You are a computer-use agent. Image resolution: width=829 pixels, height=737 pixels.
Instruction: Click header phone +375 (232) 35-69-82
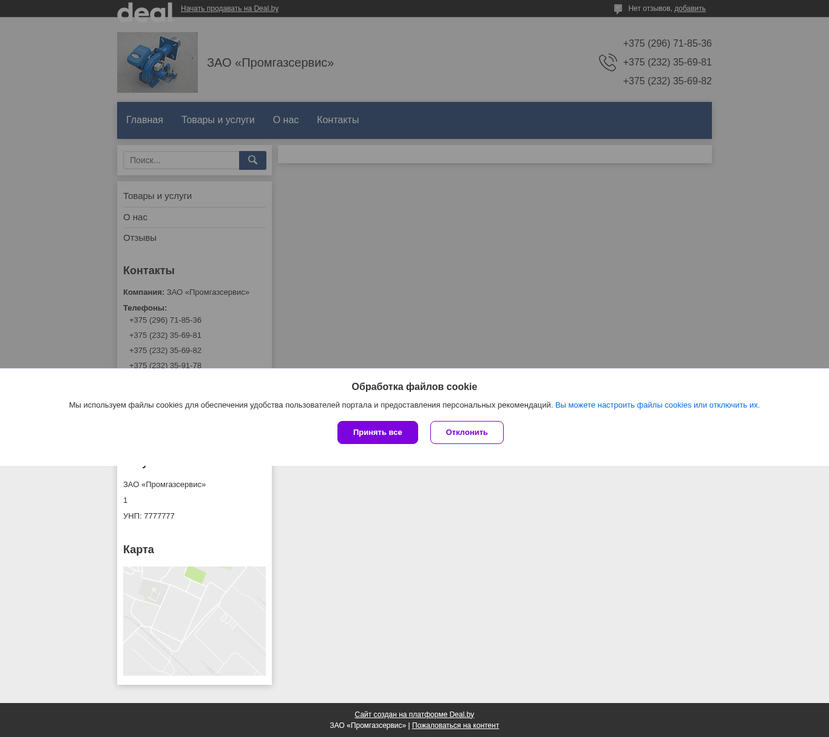click(x=667, y=81)
